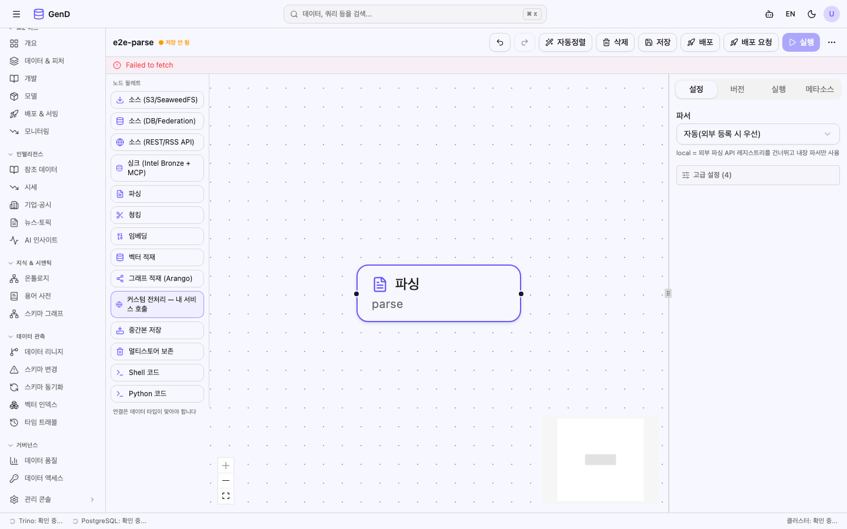Add 그래프 적재 (Arango) node
The width and height of the screenshot is (847, 529).
157,279
